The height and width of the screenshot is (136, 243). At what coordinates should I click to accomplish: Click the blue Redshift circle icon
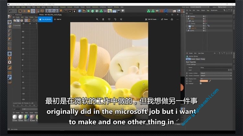[x=166, y=11]
